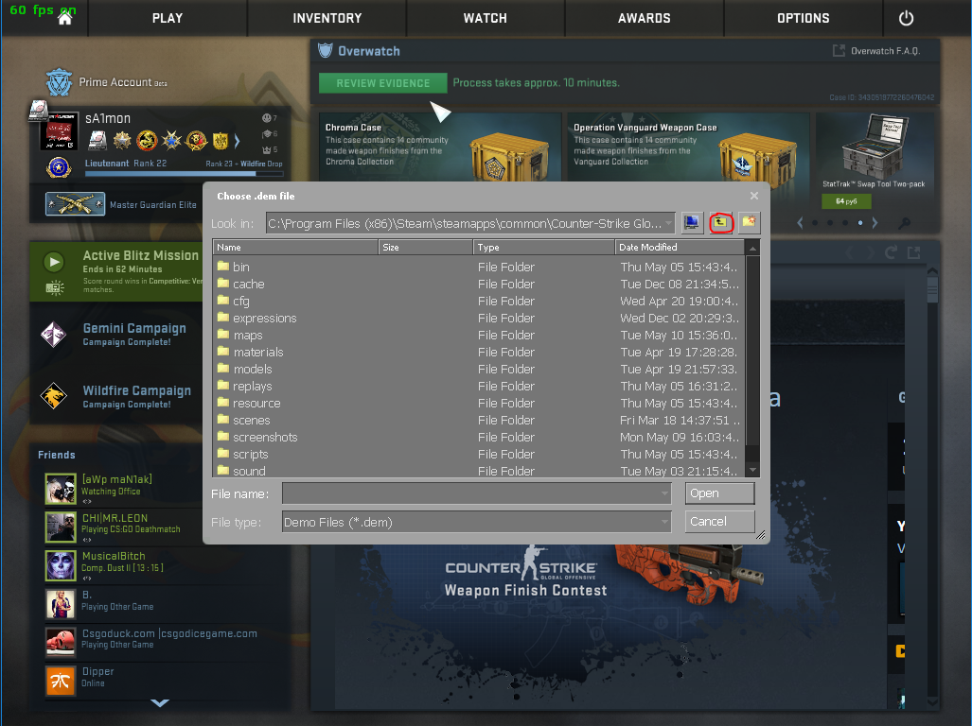Close the Choose .dem file dialog
The height and width of the screenshot is (726, 972).
tap(753, 196)
